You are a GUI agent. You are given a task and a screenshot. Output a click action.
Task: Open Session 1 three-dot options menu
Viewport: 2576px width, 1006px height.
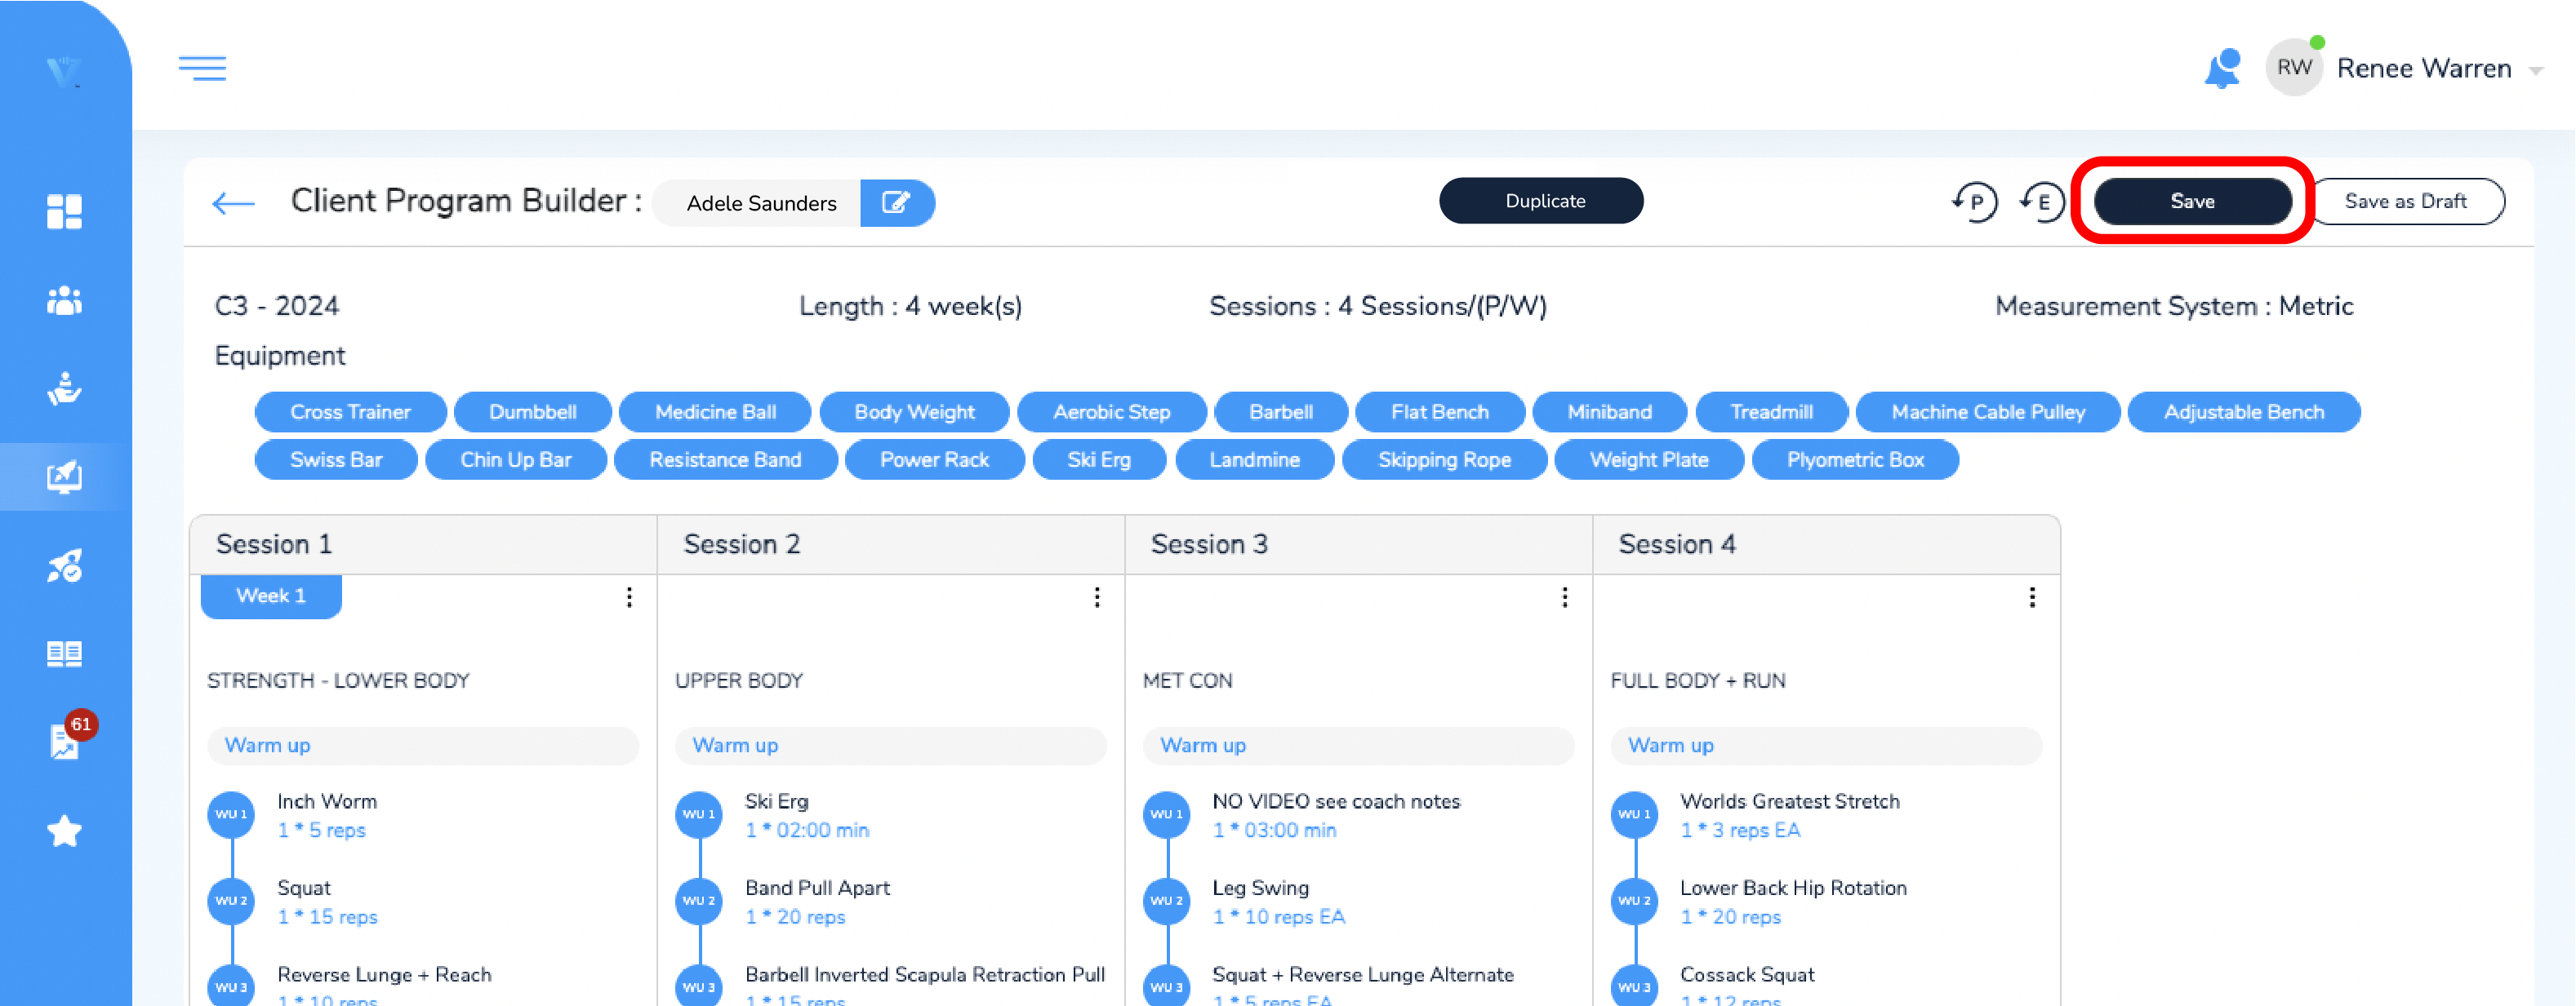pos(629,597)
